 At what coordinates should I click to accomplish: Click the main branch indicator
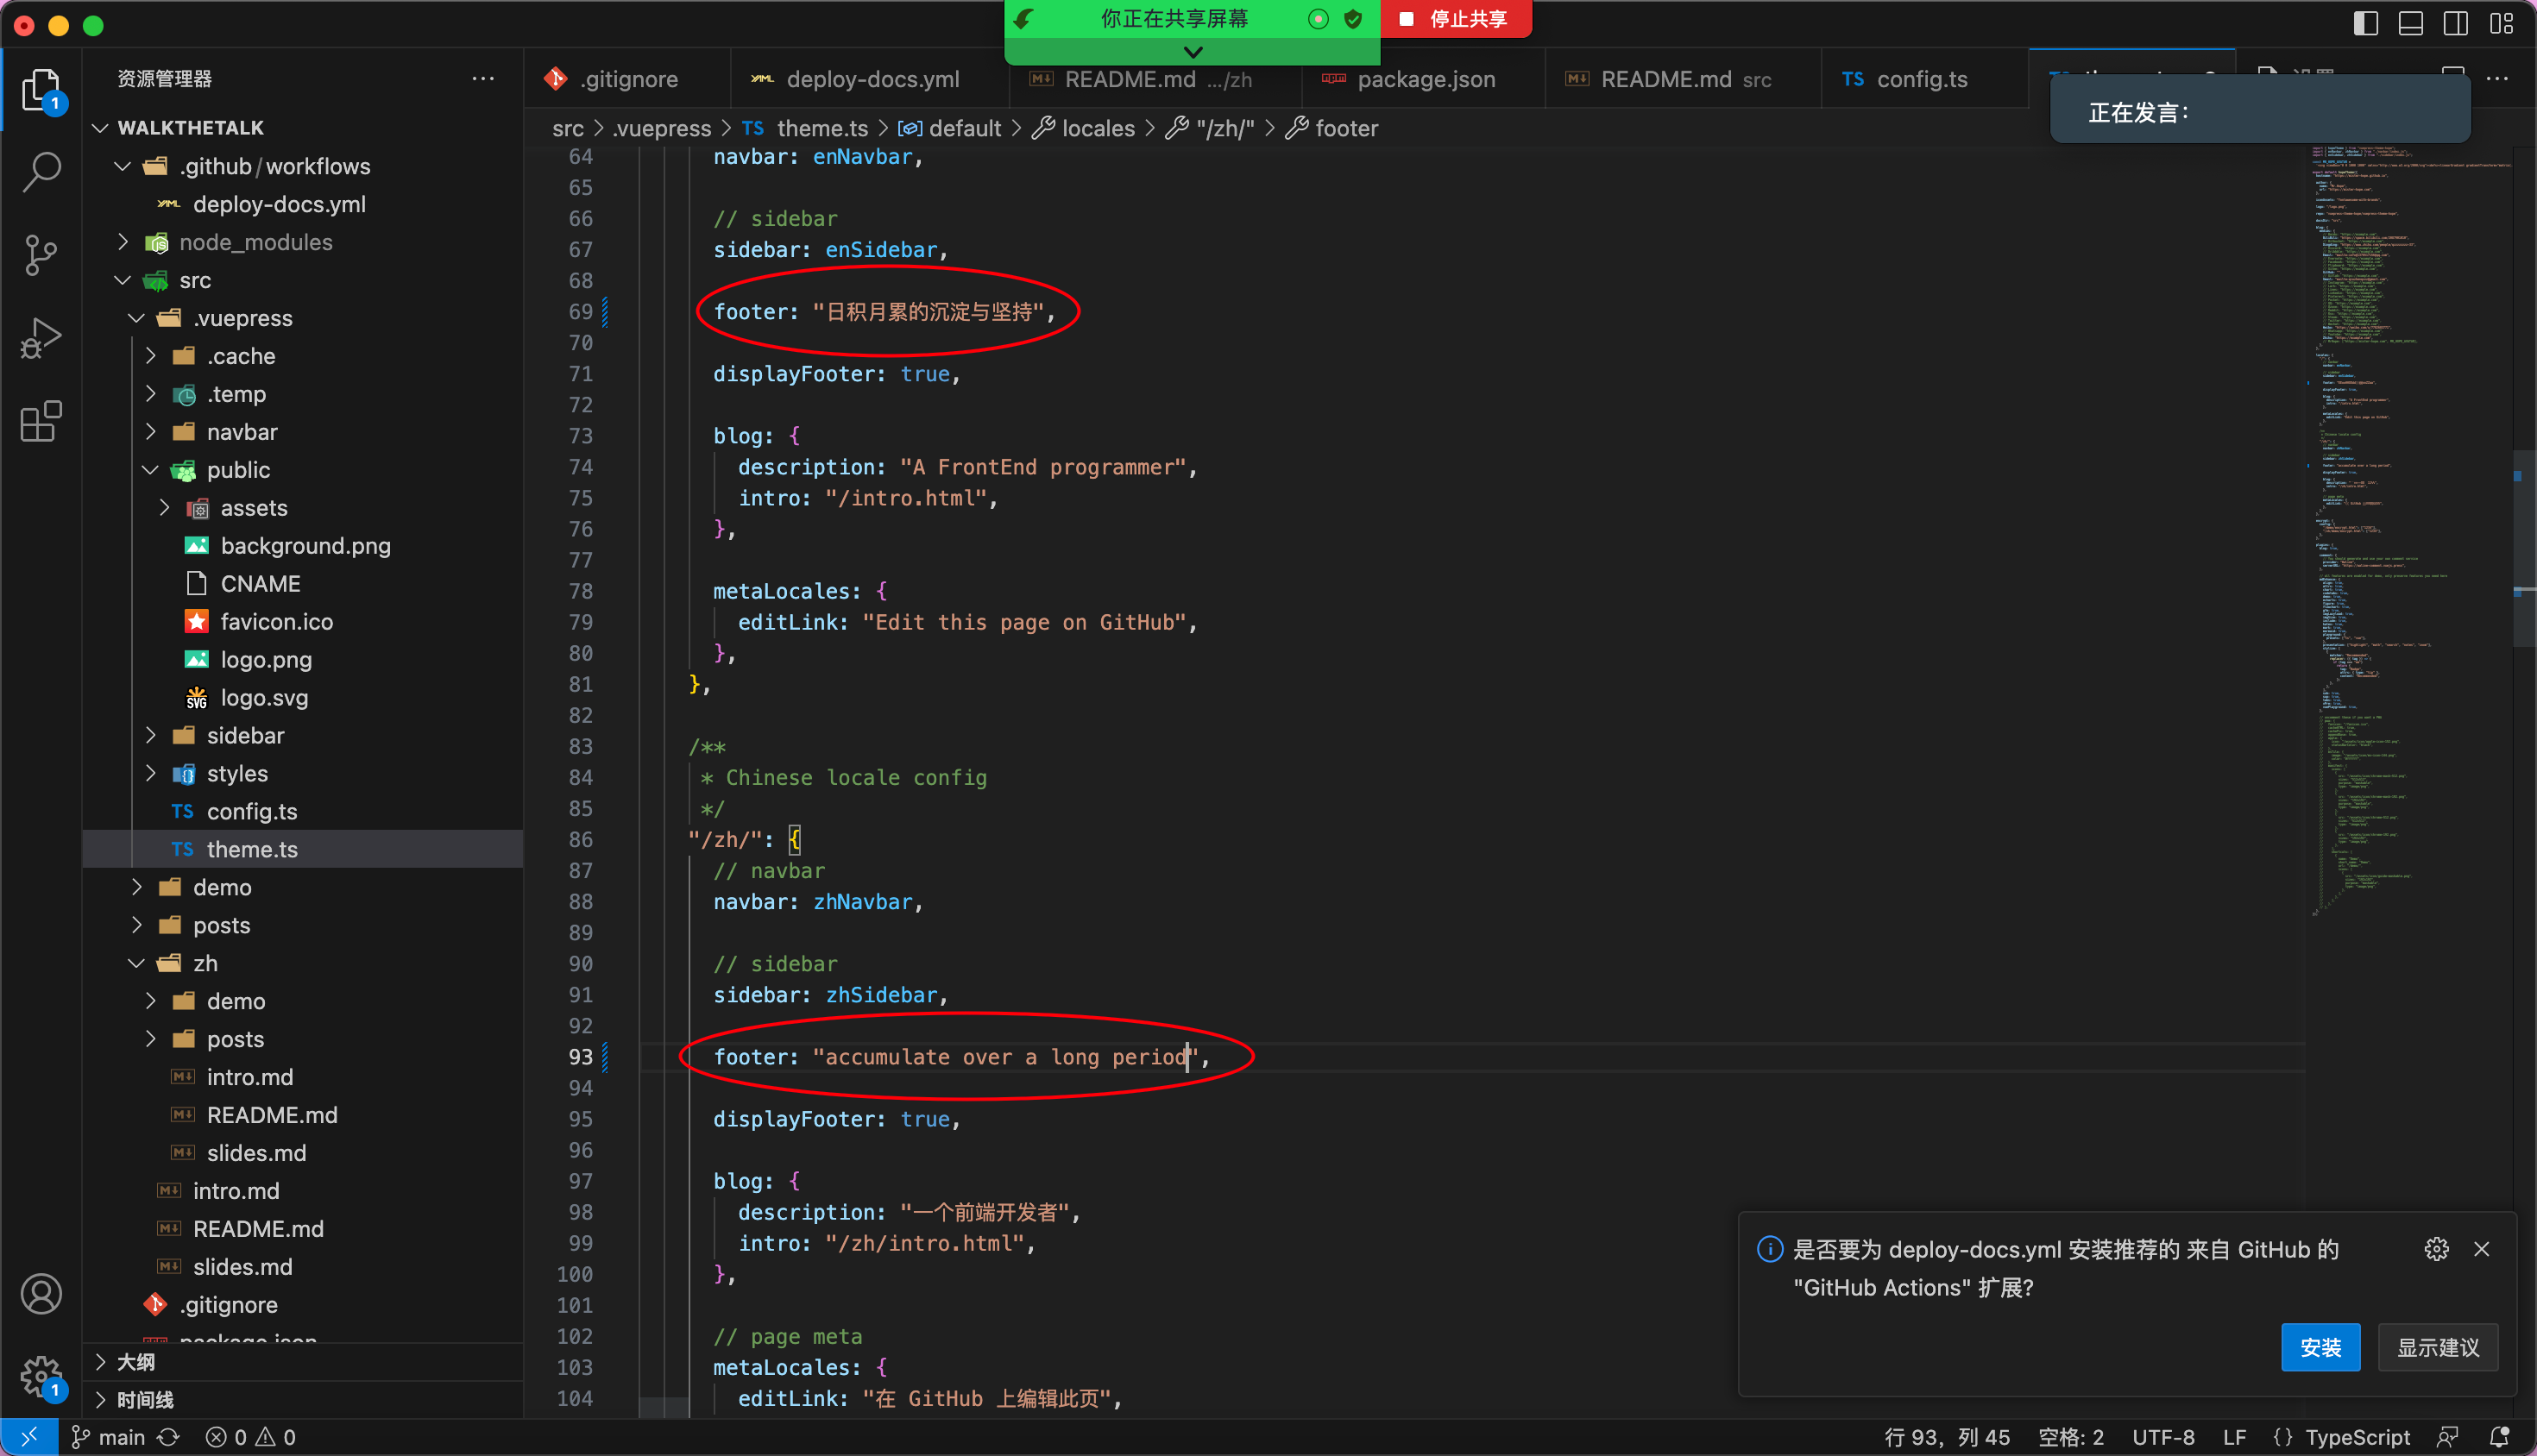coord(108,1437)
